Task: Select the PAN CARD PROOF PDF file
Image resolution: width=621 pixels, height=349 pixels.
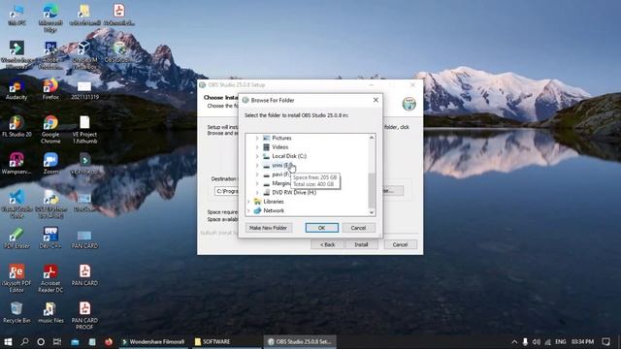Action: [84, 316]
